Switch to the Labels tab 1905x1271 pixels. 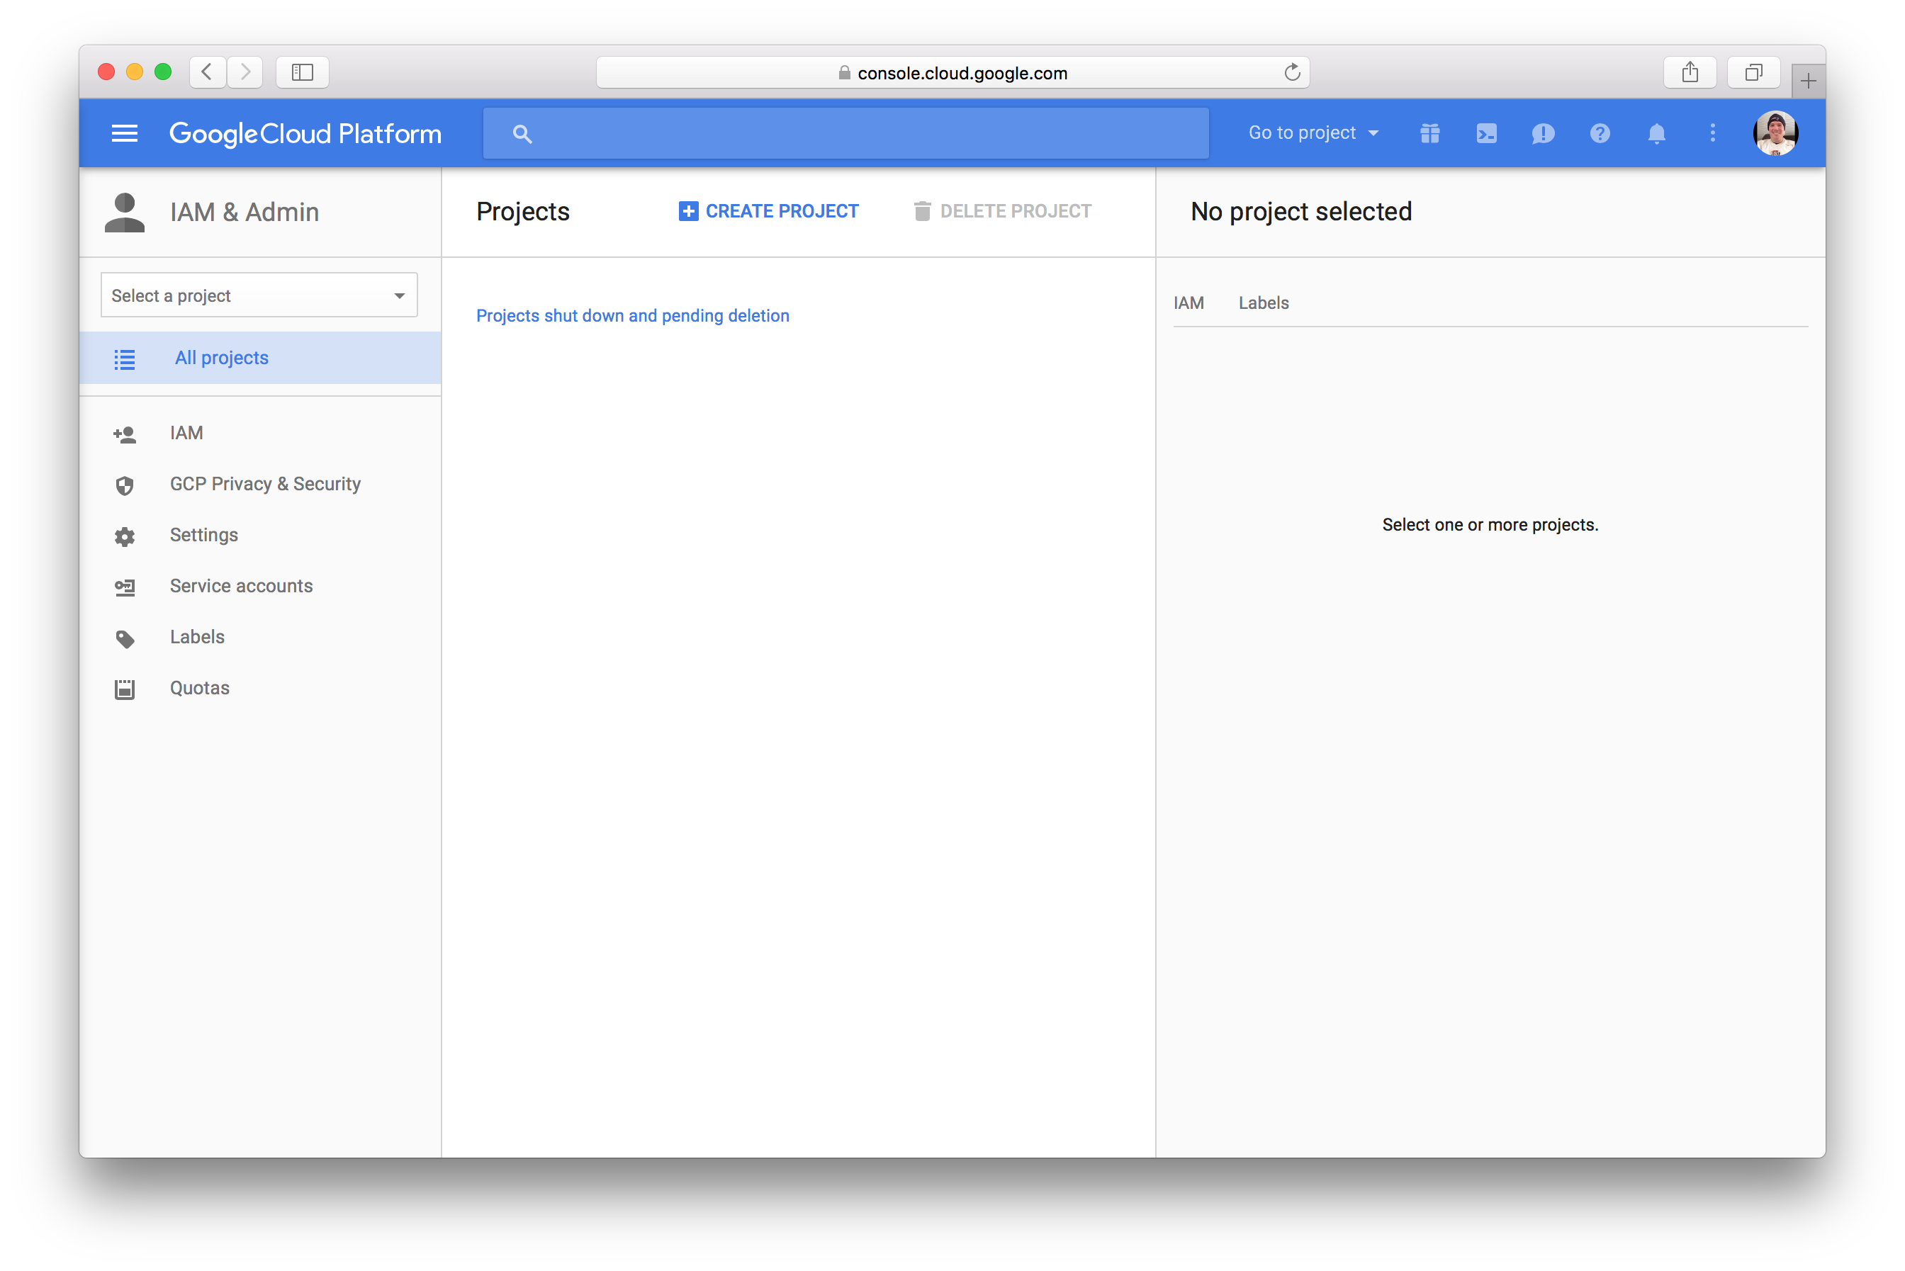coord(1263,303)
